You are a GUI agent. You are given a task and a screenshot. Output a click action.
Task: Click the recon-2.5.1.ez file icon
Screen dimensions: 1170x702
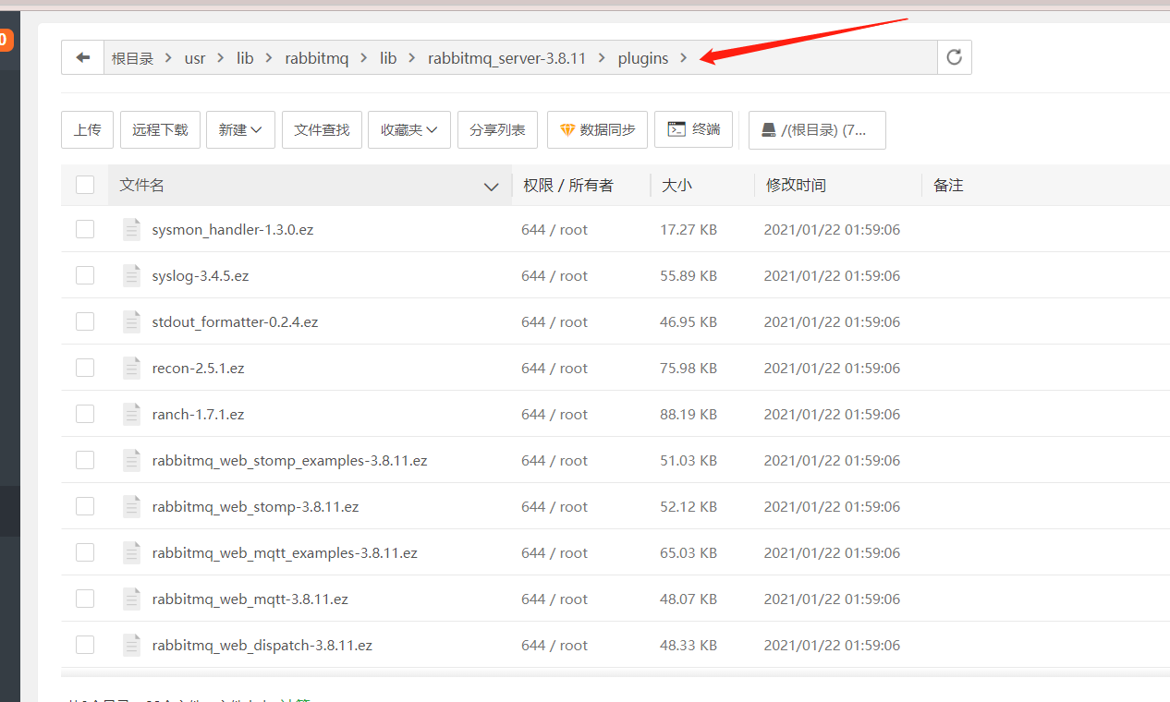132,368
